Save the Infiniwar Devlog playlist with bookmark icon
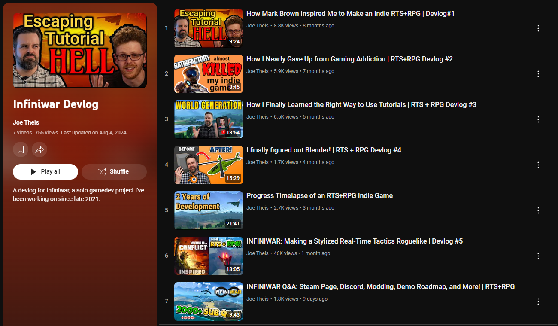This screenshot has width=558, height=326. [x=21, y=149]
